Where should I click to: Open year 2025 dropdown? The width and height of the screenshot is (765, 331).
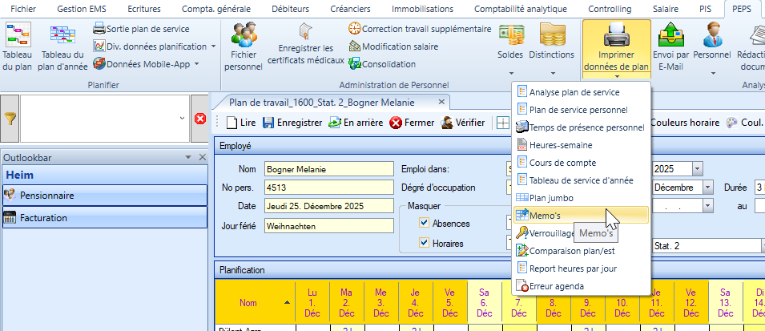tap(697, 169)
